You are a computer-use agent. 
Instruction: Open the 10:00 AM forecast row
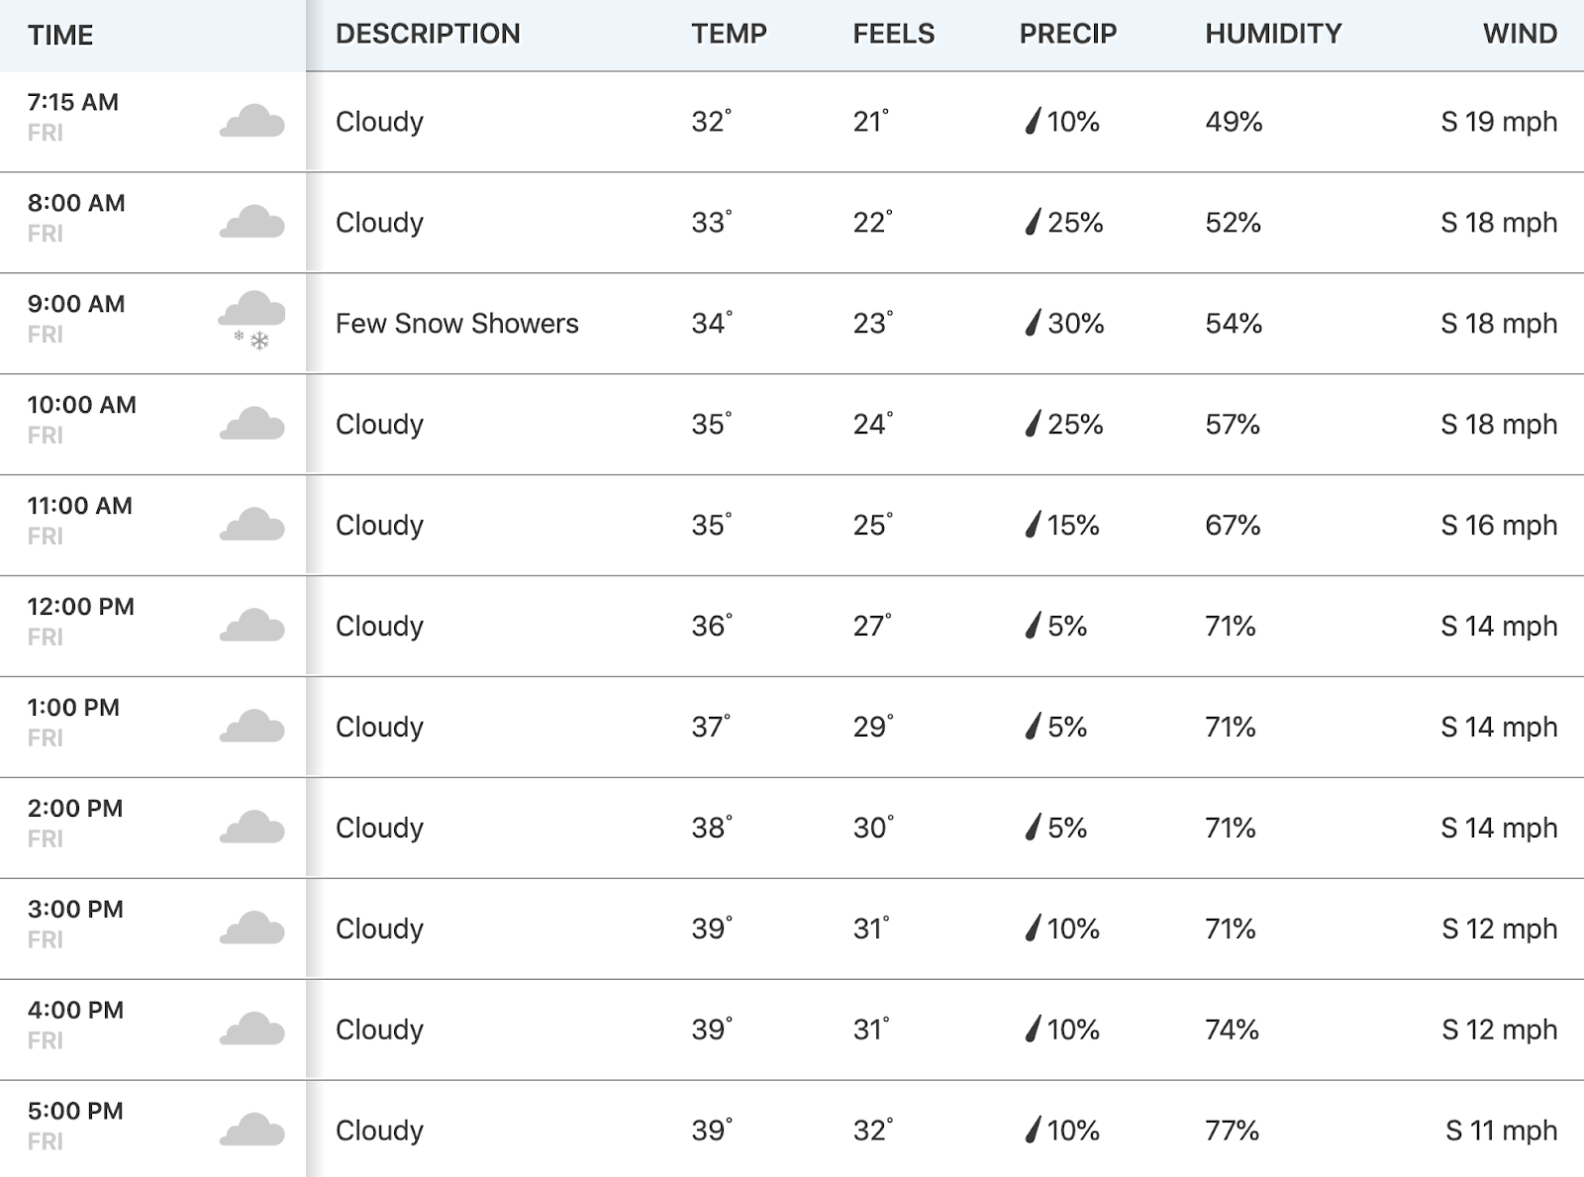(x=792, y=424)
